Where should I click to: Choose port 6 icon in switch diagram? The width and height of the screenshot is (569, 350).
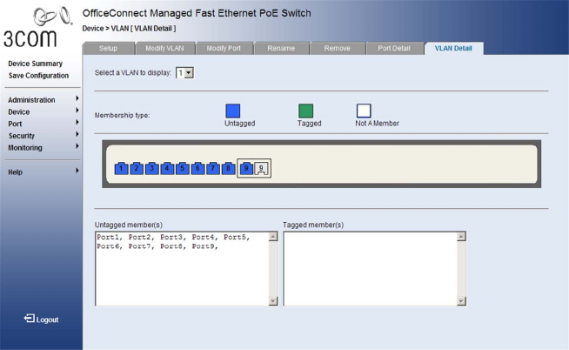197,168
